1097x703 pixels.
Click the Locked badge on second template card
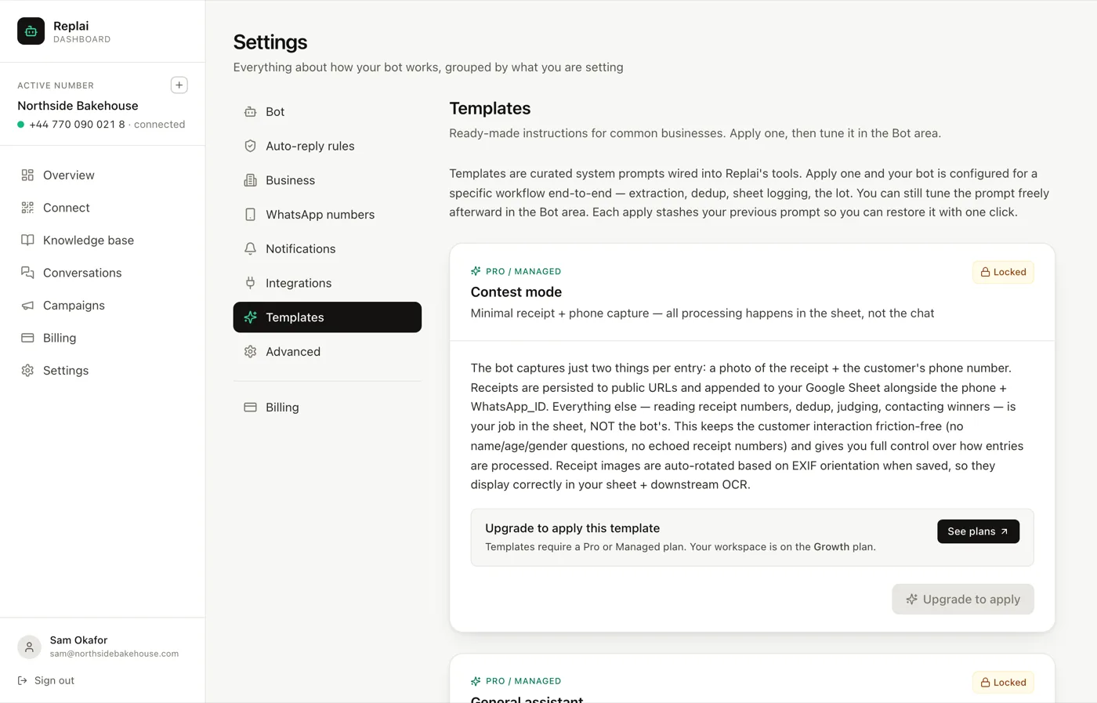pyautogui.click(x=1003, y=683)
